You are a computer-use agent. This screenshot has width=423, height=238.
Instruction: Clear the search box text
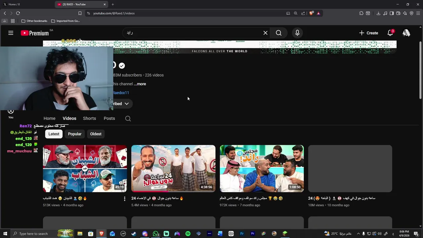tap(265, 33)
